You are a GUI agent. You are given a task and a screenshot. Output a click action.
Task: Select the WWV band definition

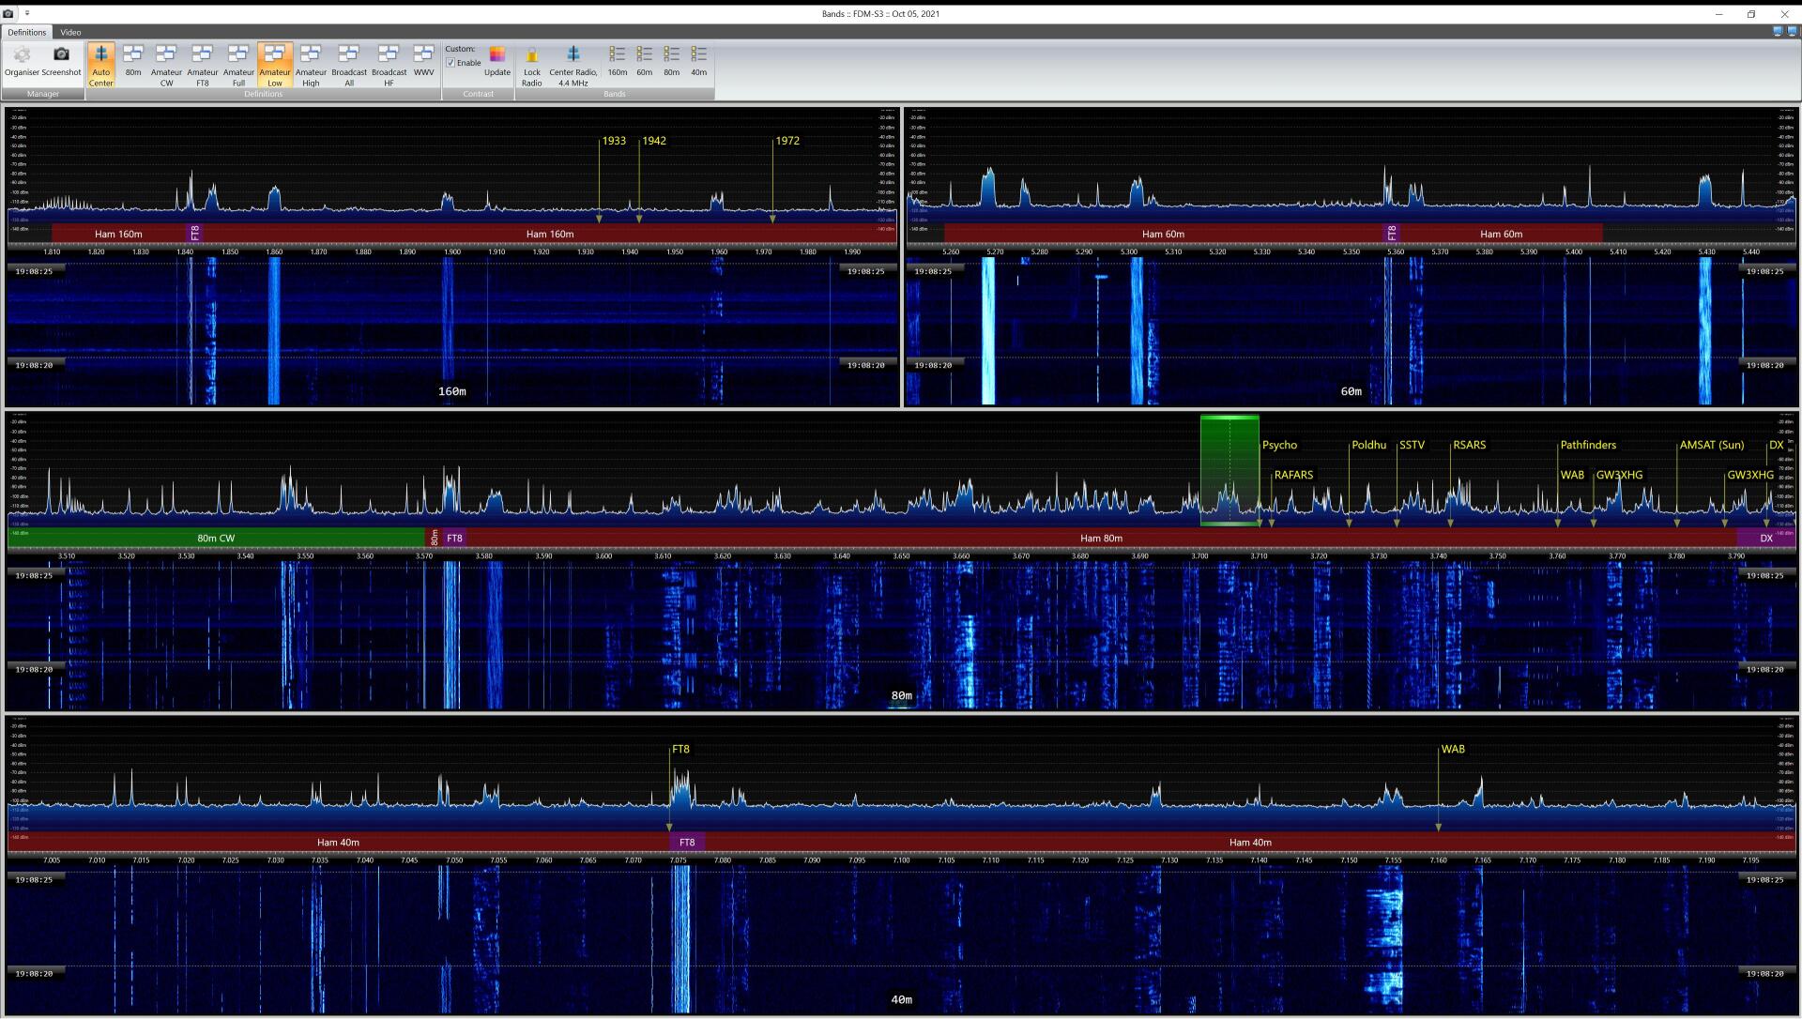click(423, 64)
